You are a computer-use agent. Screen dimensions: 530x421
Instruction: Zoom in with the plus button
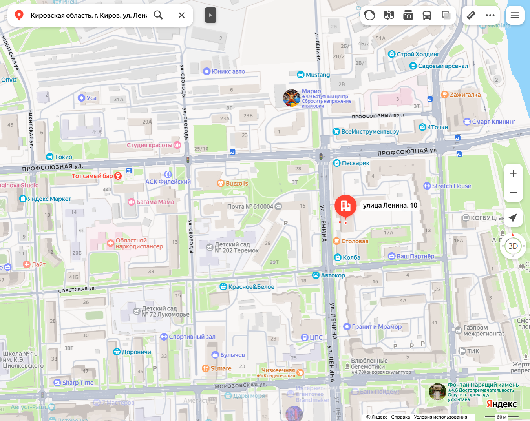(x=513, y=173)
